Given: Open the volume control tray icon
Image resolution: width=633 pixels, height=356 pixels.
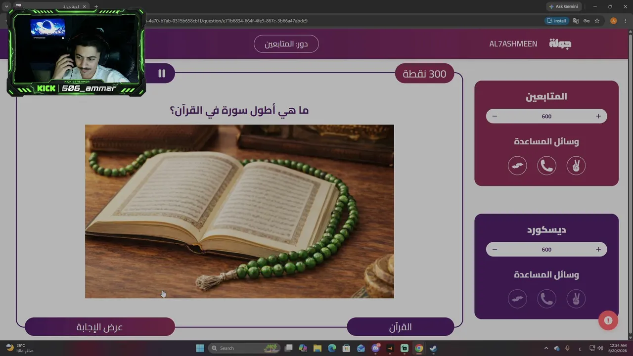Looking at the screenshot, I should click(x=600, y=348).
